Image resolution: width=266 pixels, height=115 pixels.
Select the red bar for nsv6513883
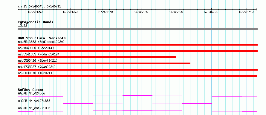coord(138,45)
